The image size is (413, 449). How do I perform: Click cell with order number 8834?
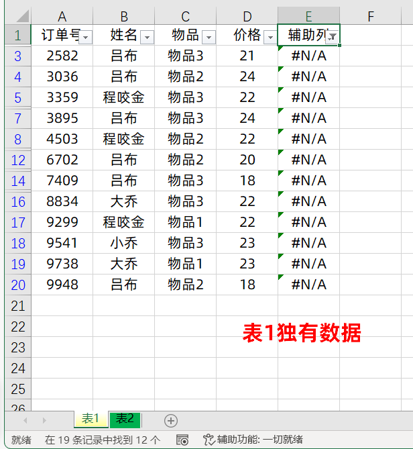tap(62, 201)
